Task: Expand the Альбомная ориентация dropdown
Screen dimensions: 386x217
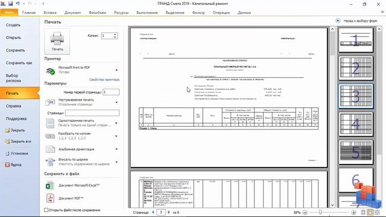Action: click(116, 149)
